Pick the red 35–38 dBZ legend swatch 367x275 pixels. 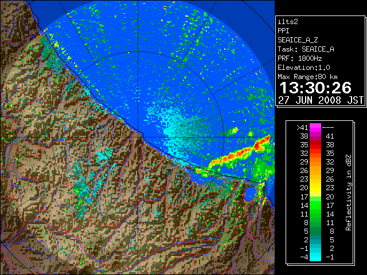315,145
